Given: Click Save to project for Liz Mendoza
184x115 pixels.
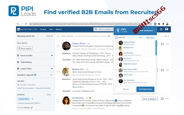Looking at the screenshot, I should click(x=149, y=99).
